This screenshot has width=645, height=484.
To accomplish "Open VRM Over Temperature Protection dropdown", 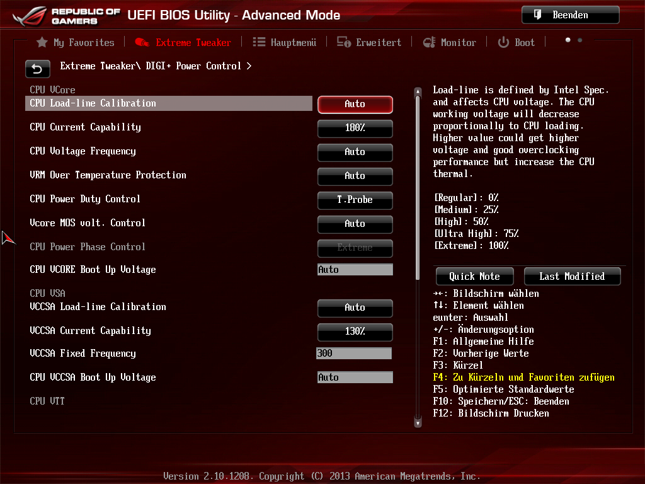I will pyautogui.click(x=355, y=176).
